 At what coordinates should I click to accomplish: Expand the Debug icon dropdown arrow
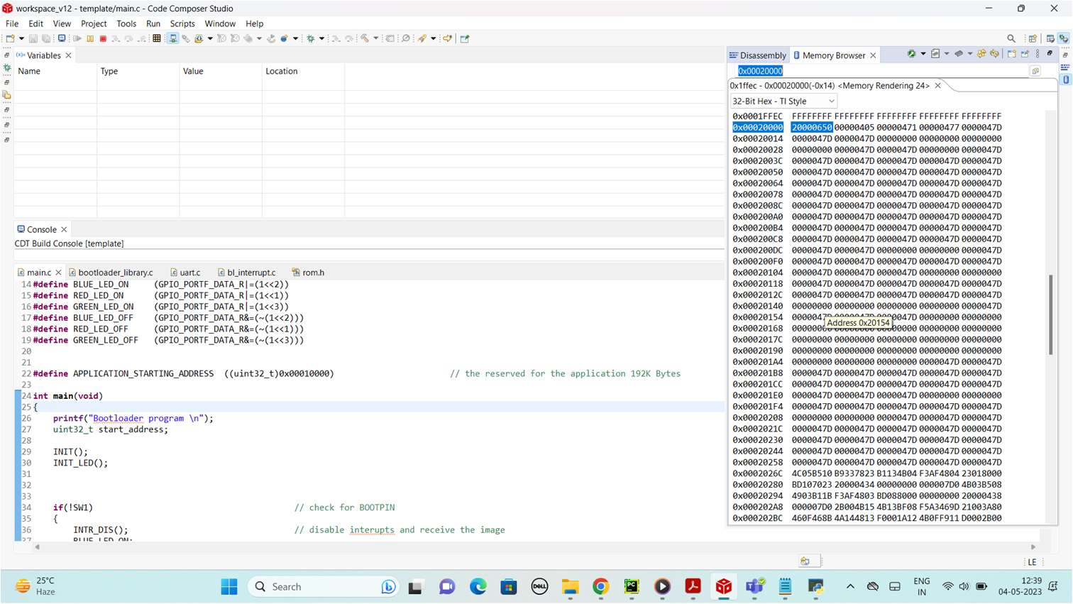click(321, 39)
